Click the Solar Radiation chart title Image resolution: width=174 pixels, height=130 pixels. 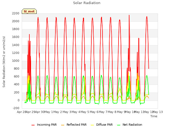tap(87, 3)
